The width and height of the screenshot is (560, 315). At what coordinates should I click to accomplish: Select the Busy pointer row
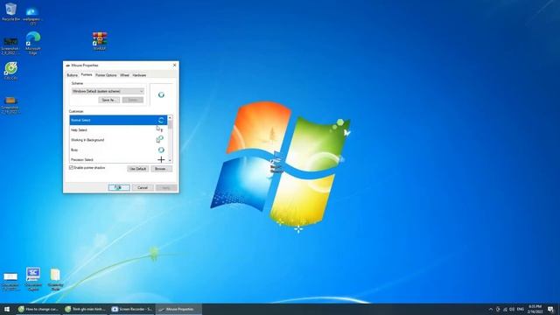point(118,150)
